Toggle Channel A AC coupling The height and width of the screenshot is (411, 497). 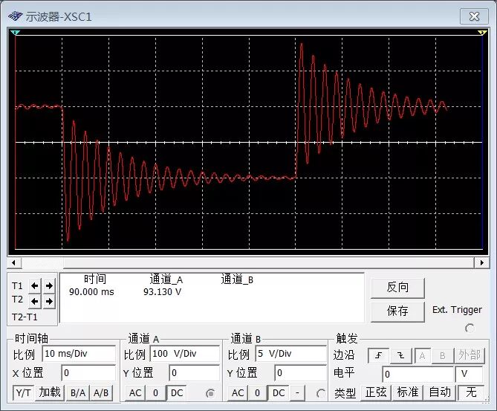pos(136,392)
